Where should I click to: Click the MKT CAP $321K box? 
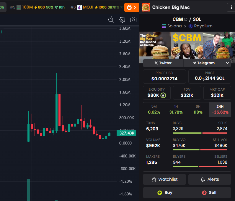pyautogui.click(x=217, y=93)
